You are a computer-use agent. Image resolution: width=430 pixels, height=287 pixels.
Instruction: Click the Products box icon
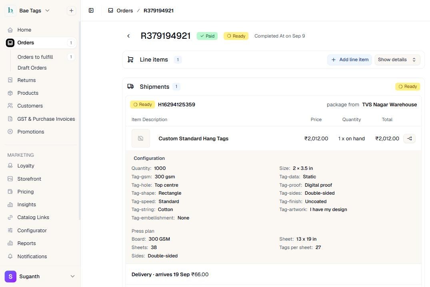10,93
